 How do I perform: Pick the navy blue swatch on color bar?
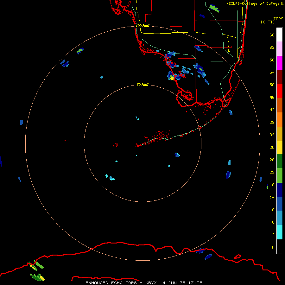(x=280, y=190)
